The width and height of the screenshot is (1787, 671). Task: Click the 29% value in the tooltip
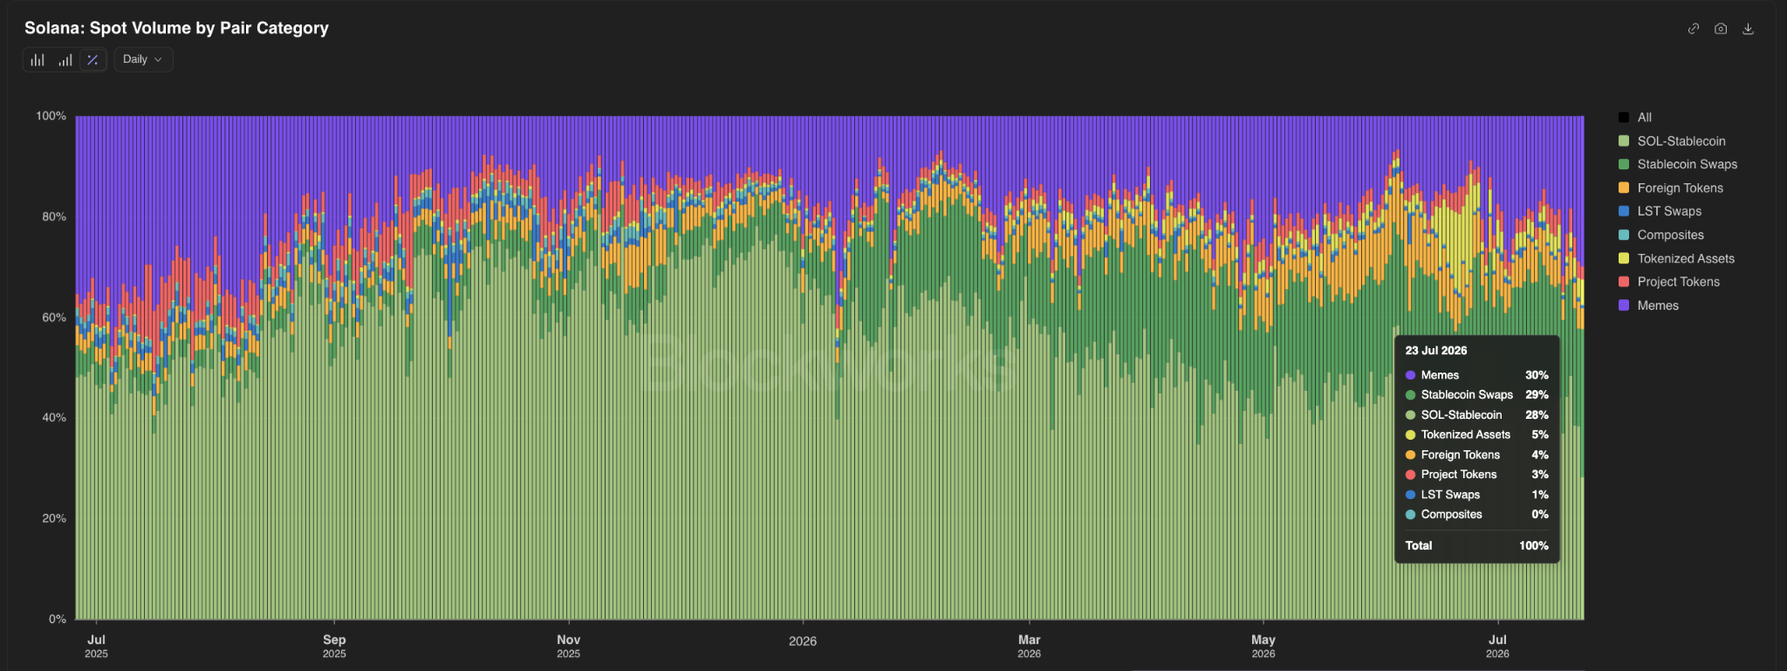[x=1537, y=395]
